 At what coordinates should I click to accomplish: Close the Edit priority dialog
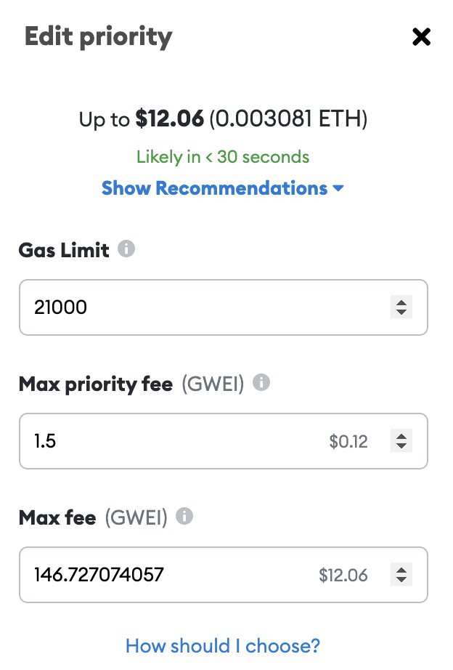click(422, 36)
